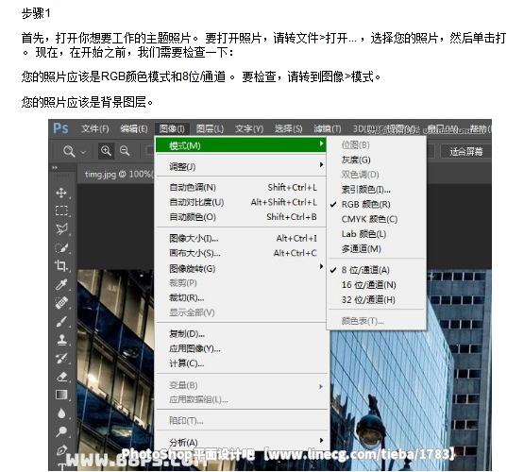The image size is (507, 472).
Task: Open the 滤镜(T) menu
Action: pos(328,128)
